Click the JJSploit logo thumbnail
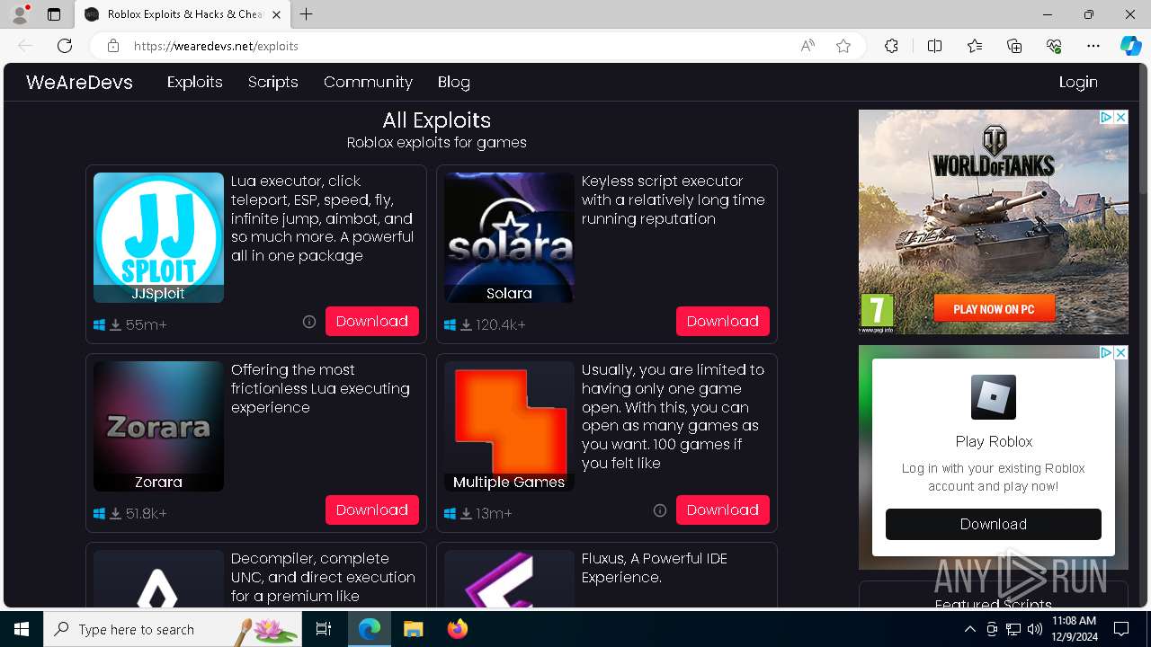This screenshot has width=1151, height=647. [x=158, y=237]
